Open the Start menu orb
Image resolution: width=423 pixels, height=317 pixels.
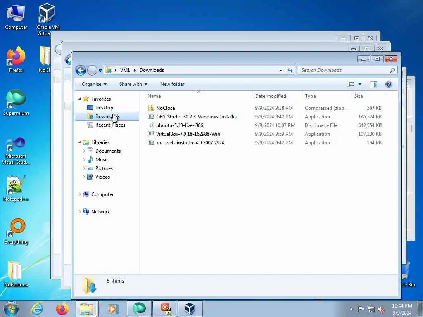point(11,309)
